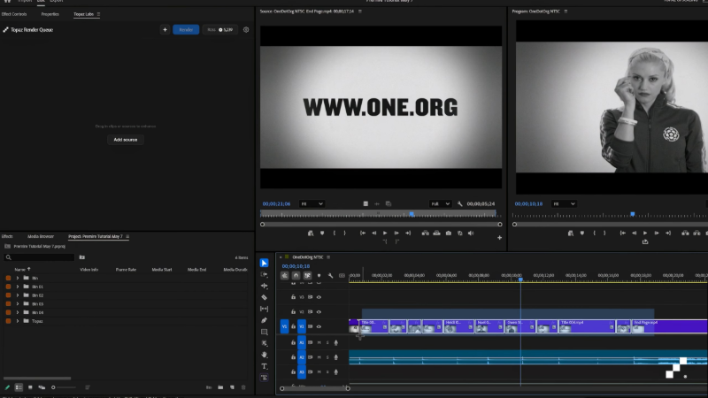
Task: Select the End Page.mp4 clip in timeline
Action: click(670, 326)
